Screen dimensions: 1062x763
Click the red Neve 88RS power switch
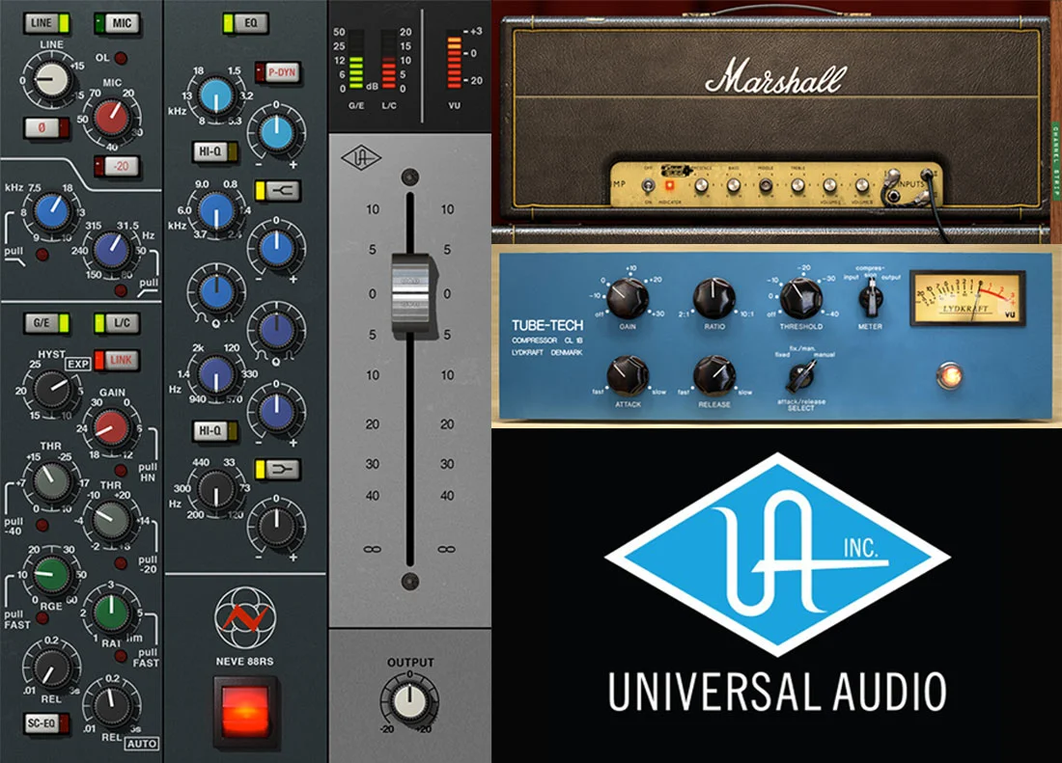245,712
